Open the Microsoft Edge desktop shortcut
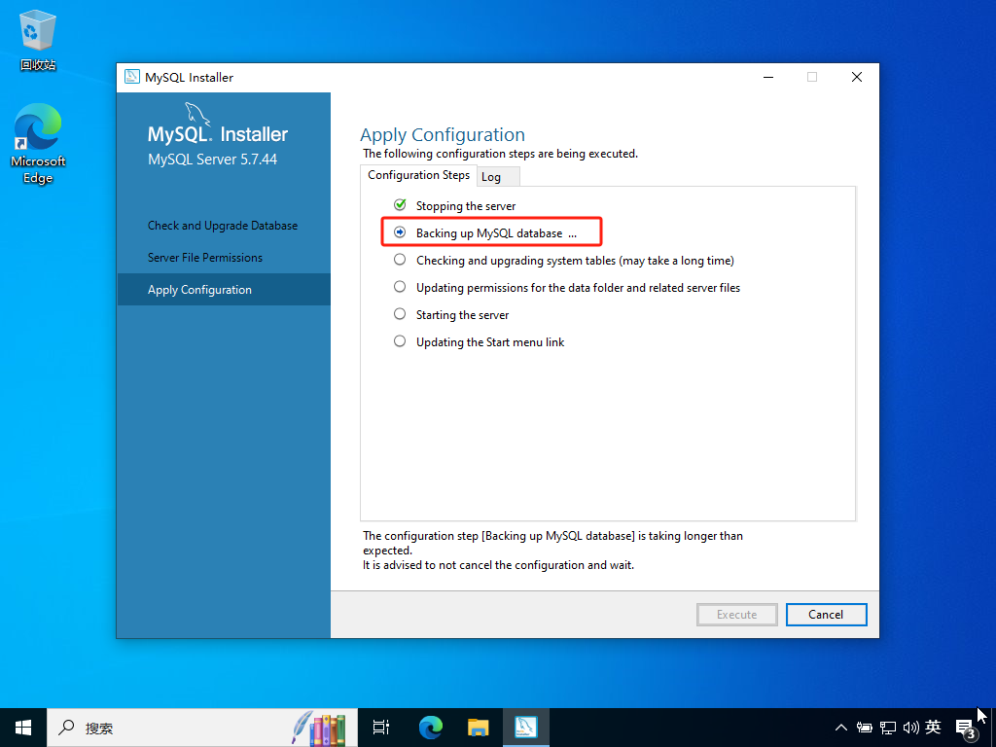The height and width of the screenshot is (747, 996). [x=38, y=143]
